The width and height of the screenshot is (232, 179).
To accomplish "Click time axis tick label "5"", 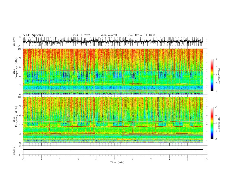I will [x=115, y=159].
